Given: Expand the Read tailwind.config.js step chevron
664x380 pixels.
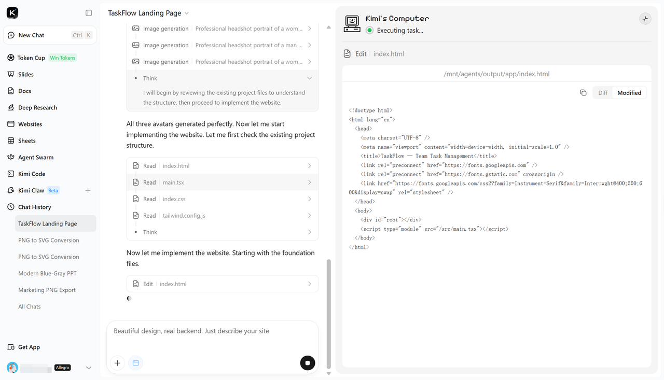Looking at the screenshot, I should click(310, 216).
